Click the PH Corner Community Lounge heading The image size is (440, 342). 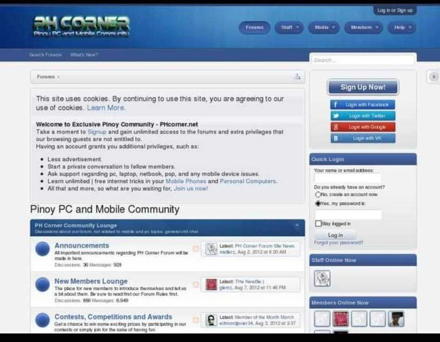76,226
